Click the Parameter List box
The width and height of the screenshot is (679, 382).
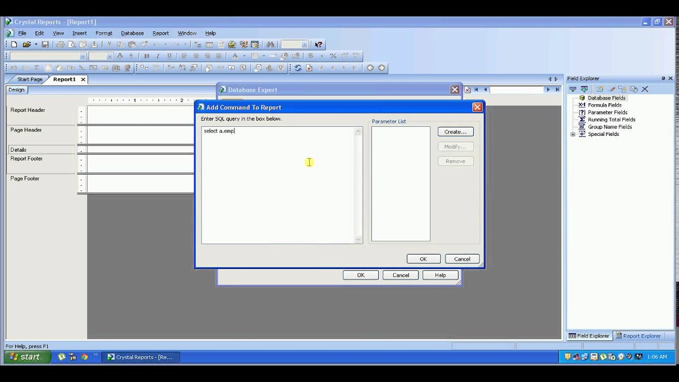pos(401,184)
